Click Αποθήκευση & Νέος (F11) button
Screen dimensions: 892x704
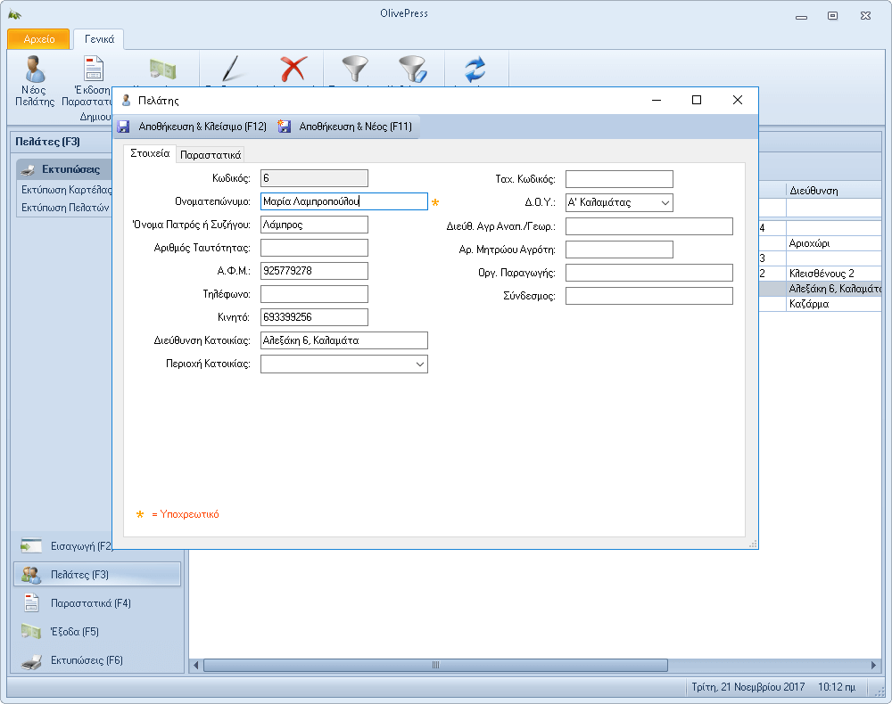(346, 127)
